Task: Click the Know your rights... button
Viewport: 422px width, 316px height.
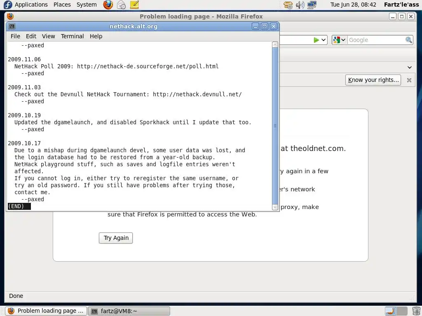Action: 373,80
